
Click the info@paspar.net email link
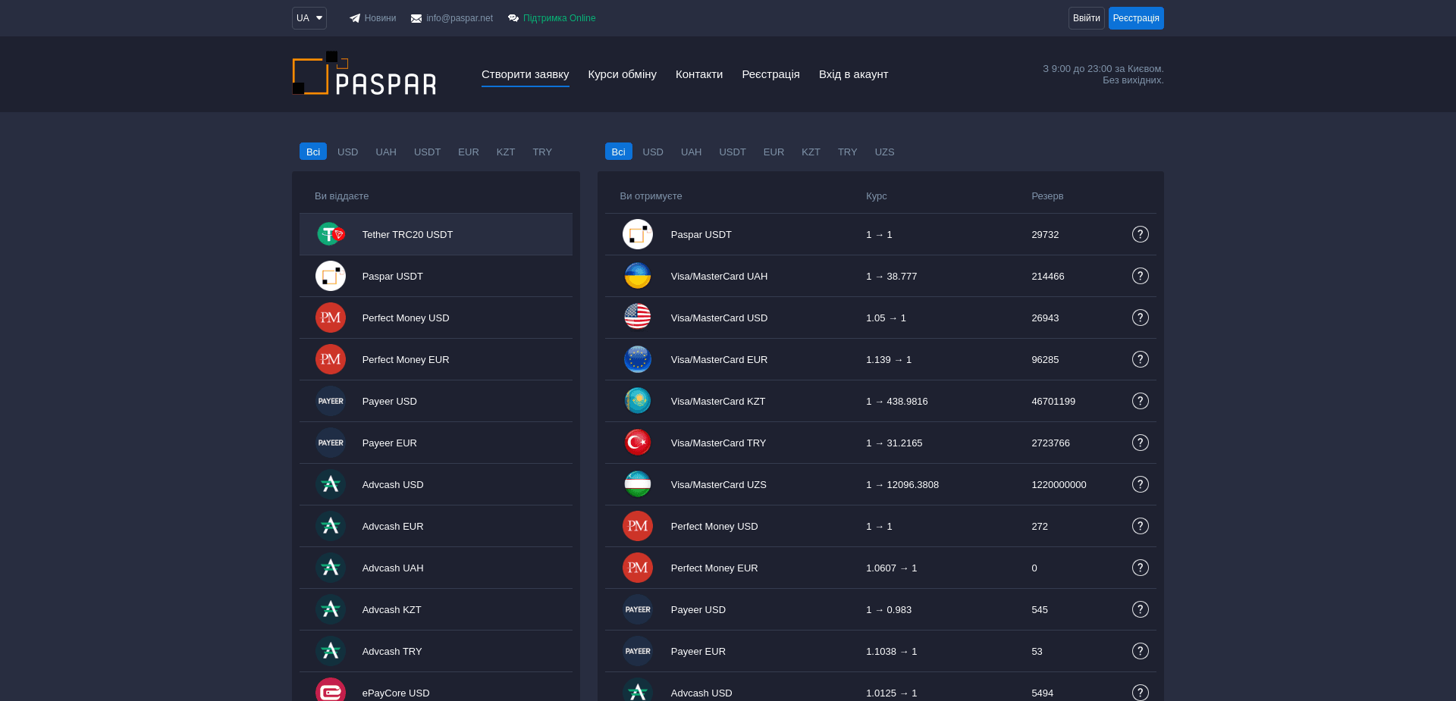[459, 17]
